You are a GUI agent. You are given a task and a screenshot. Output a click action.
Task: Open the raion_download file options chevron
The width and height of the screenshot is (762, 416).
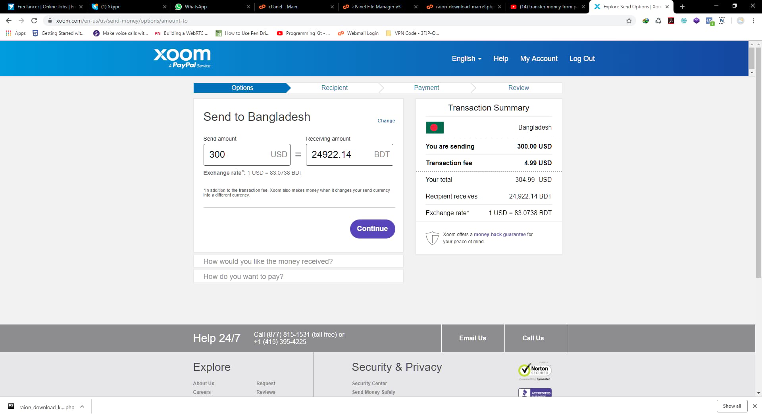click(x=82, y=406)
